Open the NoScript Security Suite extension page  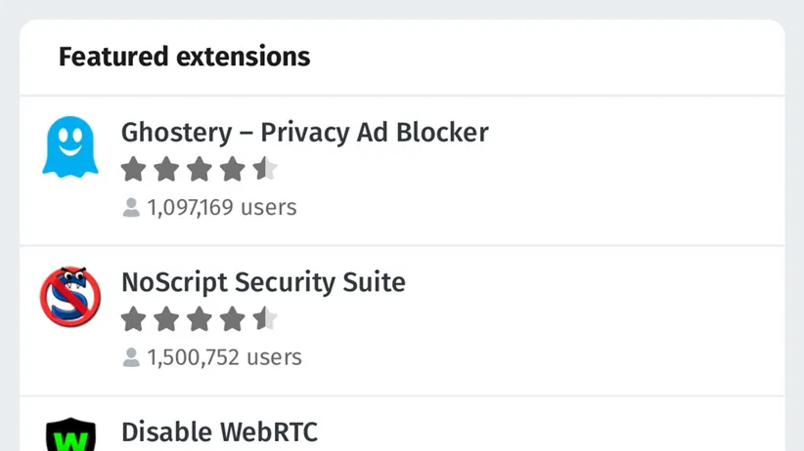[x=262, y=282]
